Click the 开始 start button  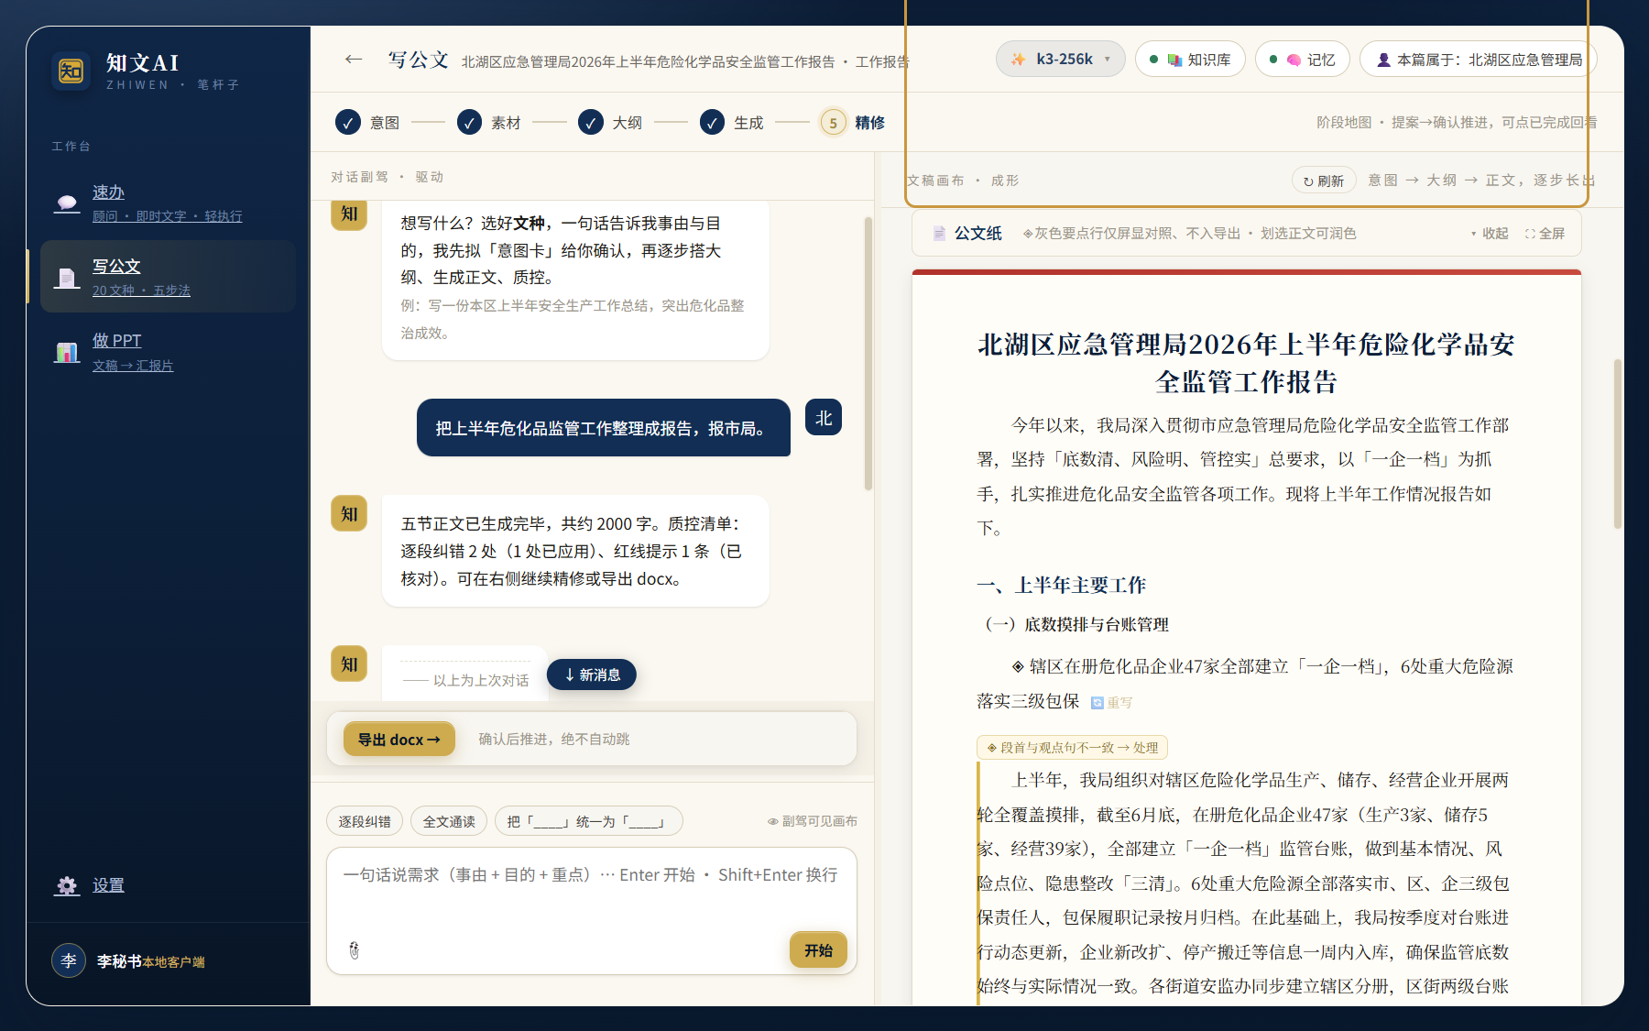click(x=818, y=950)
